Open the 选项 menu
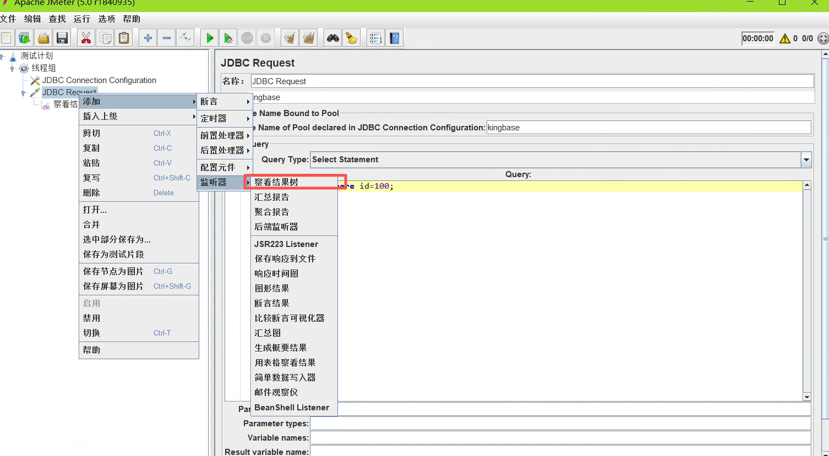This screenshot has width=829, height=456. pyautogui.click(x=107, y=19)
